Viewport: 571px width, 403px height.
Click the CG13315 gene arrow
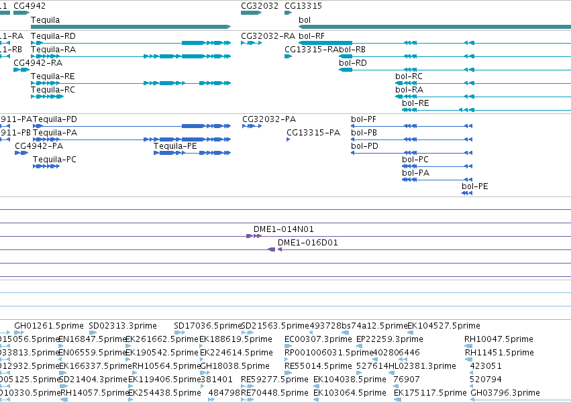click(288, 13)
